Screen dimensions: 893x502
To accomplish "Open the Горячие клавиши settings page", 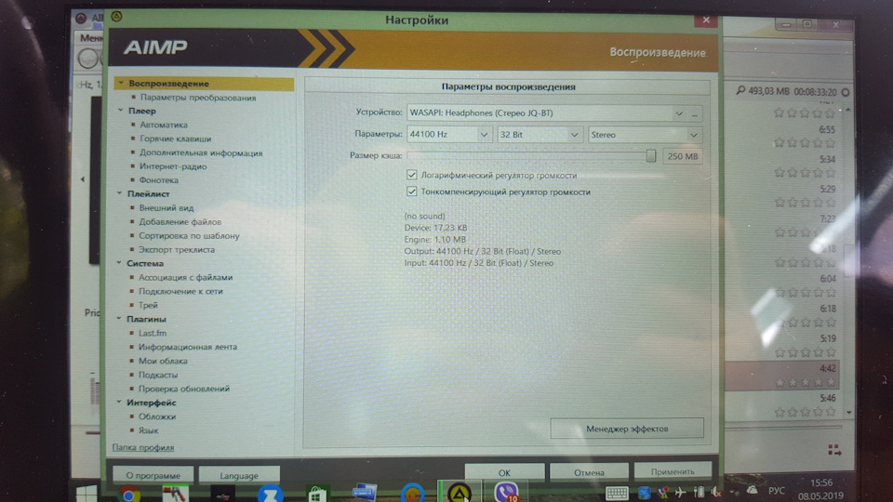I will coord(176,139).
